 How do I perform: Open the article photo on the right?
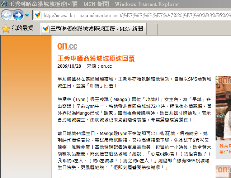click(223, 108)
